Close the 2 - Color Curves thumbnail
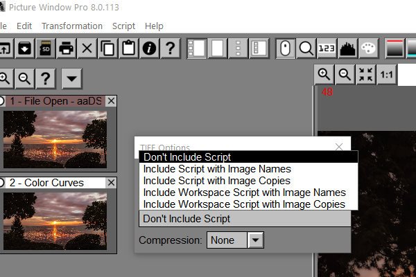 point(112,183)
